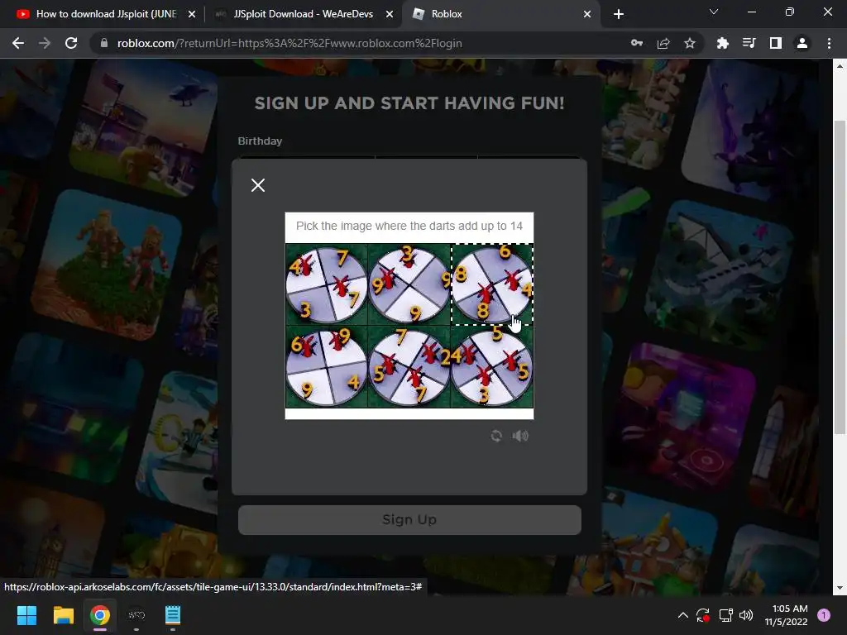
Task: Open the media controls icon
Action: pyautogui.click(x=749, y=43)
